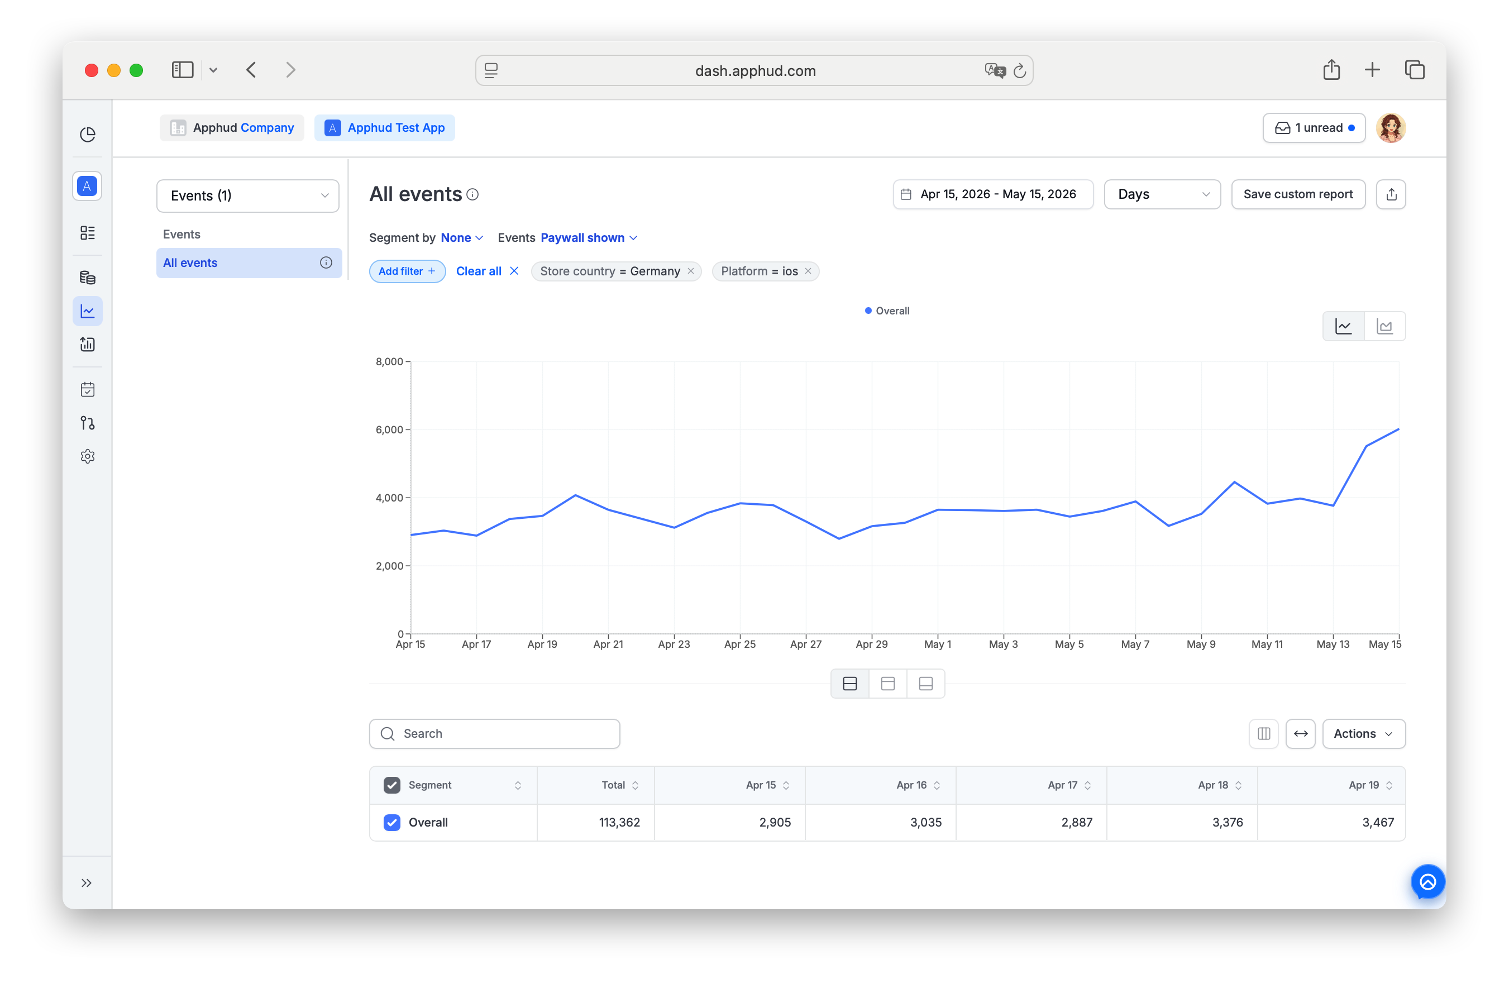
Task: Toggle the Overall row checkbox
Action: 392,823
